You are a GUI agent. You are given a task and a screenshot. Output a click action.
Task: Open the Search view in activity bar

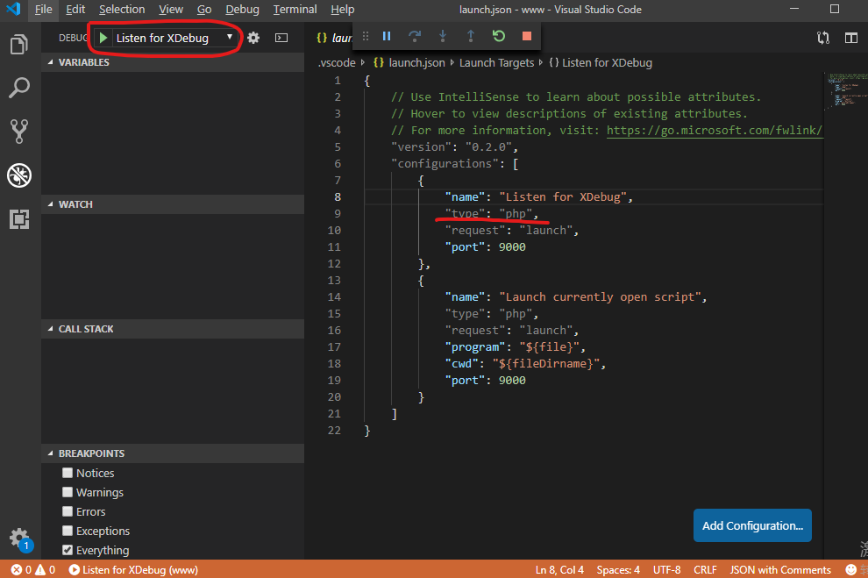pos(18,88)
